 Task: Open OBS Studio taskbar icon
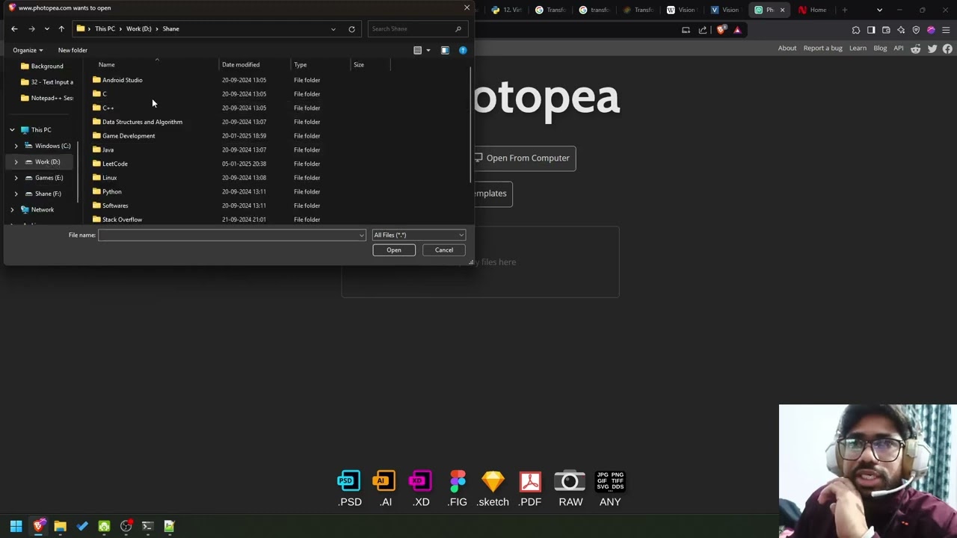coord(126,526)
